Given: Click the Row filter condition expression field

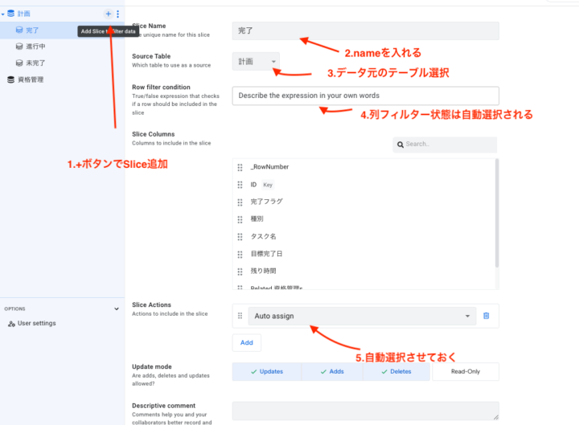Looking at the screenshot, I should coord(365,96).
